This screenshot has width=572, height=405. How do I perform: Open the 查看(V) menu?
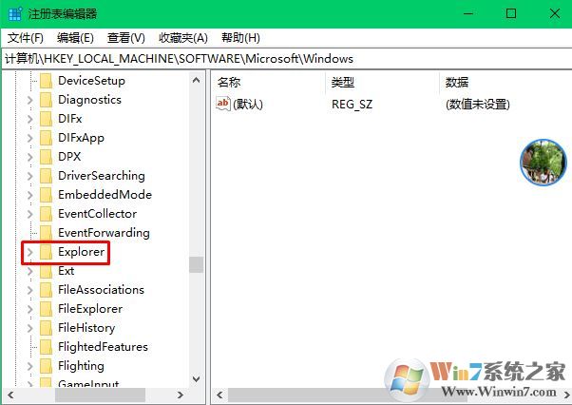point(125,38)
